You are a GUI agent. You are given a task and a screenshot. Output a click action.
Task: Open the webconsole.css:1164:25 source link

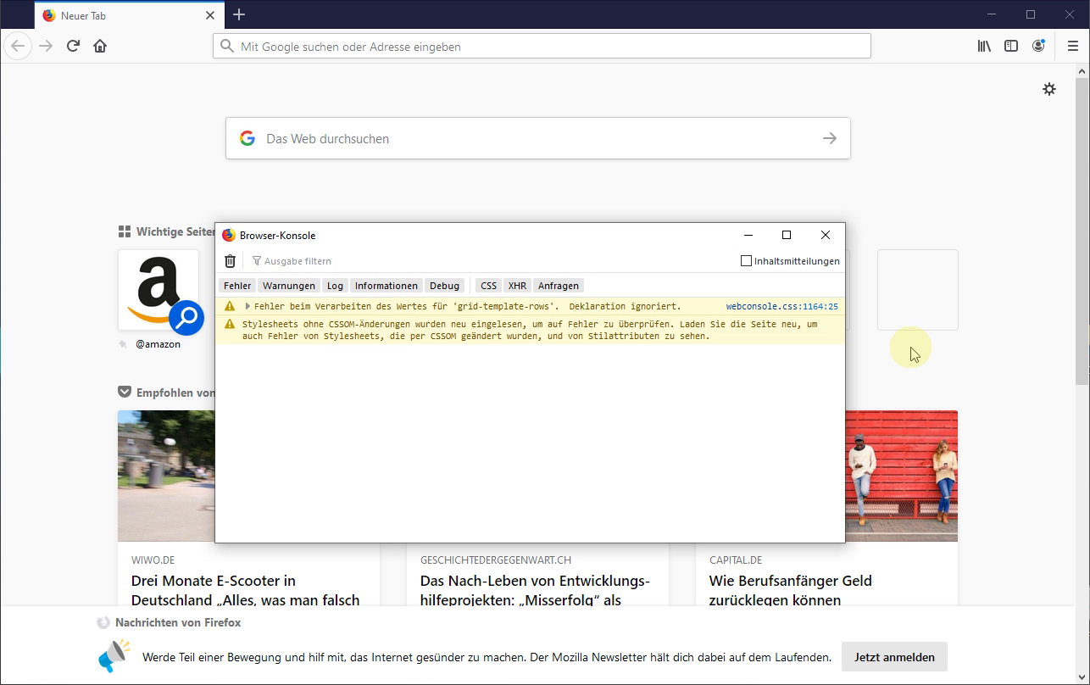782,306
